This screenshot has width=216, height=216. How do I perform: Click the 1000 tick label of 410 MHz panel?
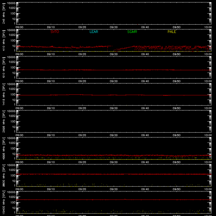[12, 35]
